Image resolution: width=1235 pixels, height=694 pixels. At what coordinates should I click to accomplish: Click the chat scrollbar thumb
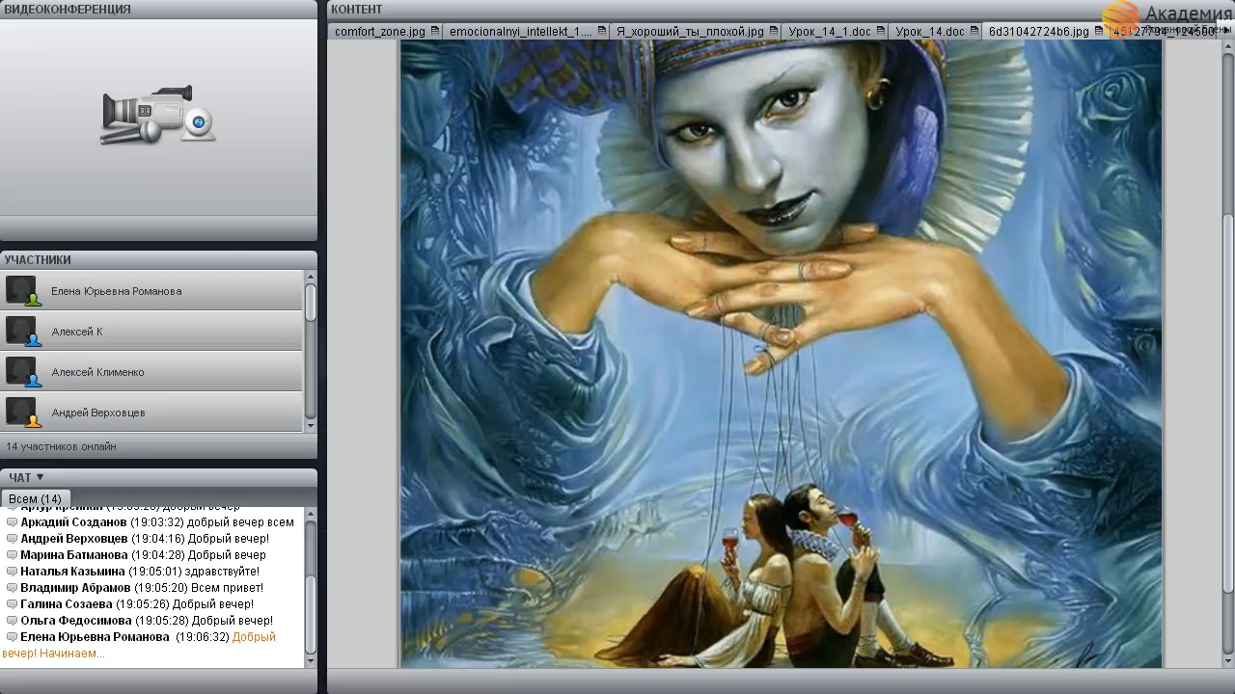(x=311, y=615)
